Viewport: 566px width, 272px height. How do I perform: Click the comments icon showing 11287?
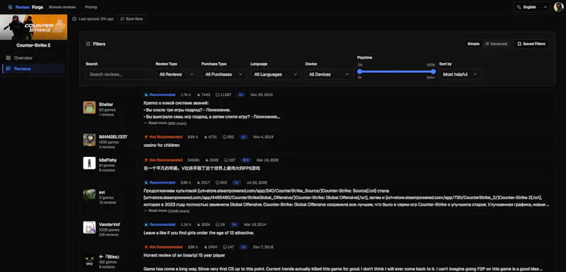(x=217, y=95)
